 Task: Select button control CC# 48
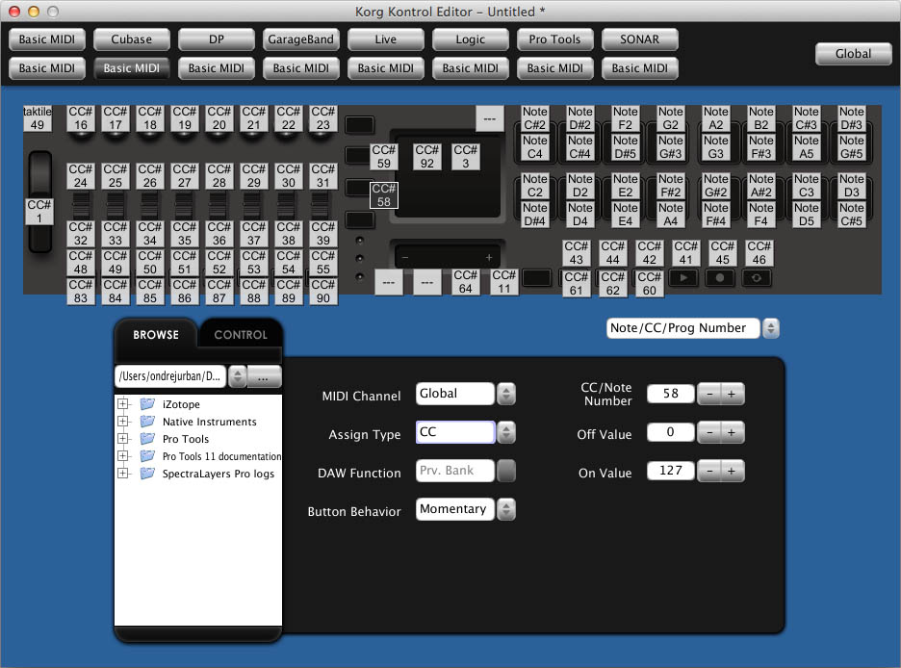81,263
